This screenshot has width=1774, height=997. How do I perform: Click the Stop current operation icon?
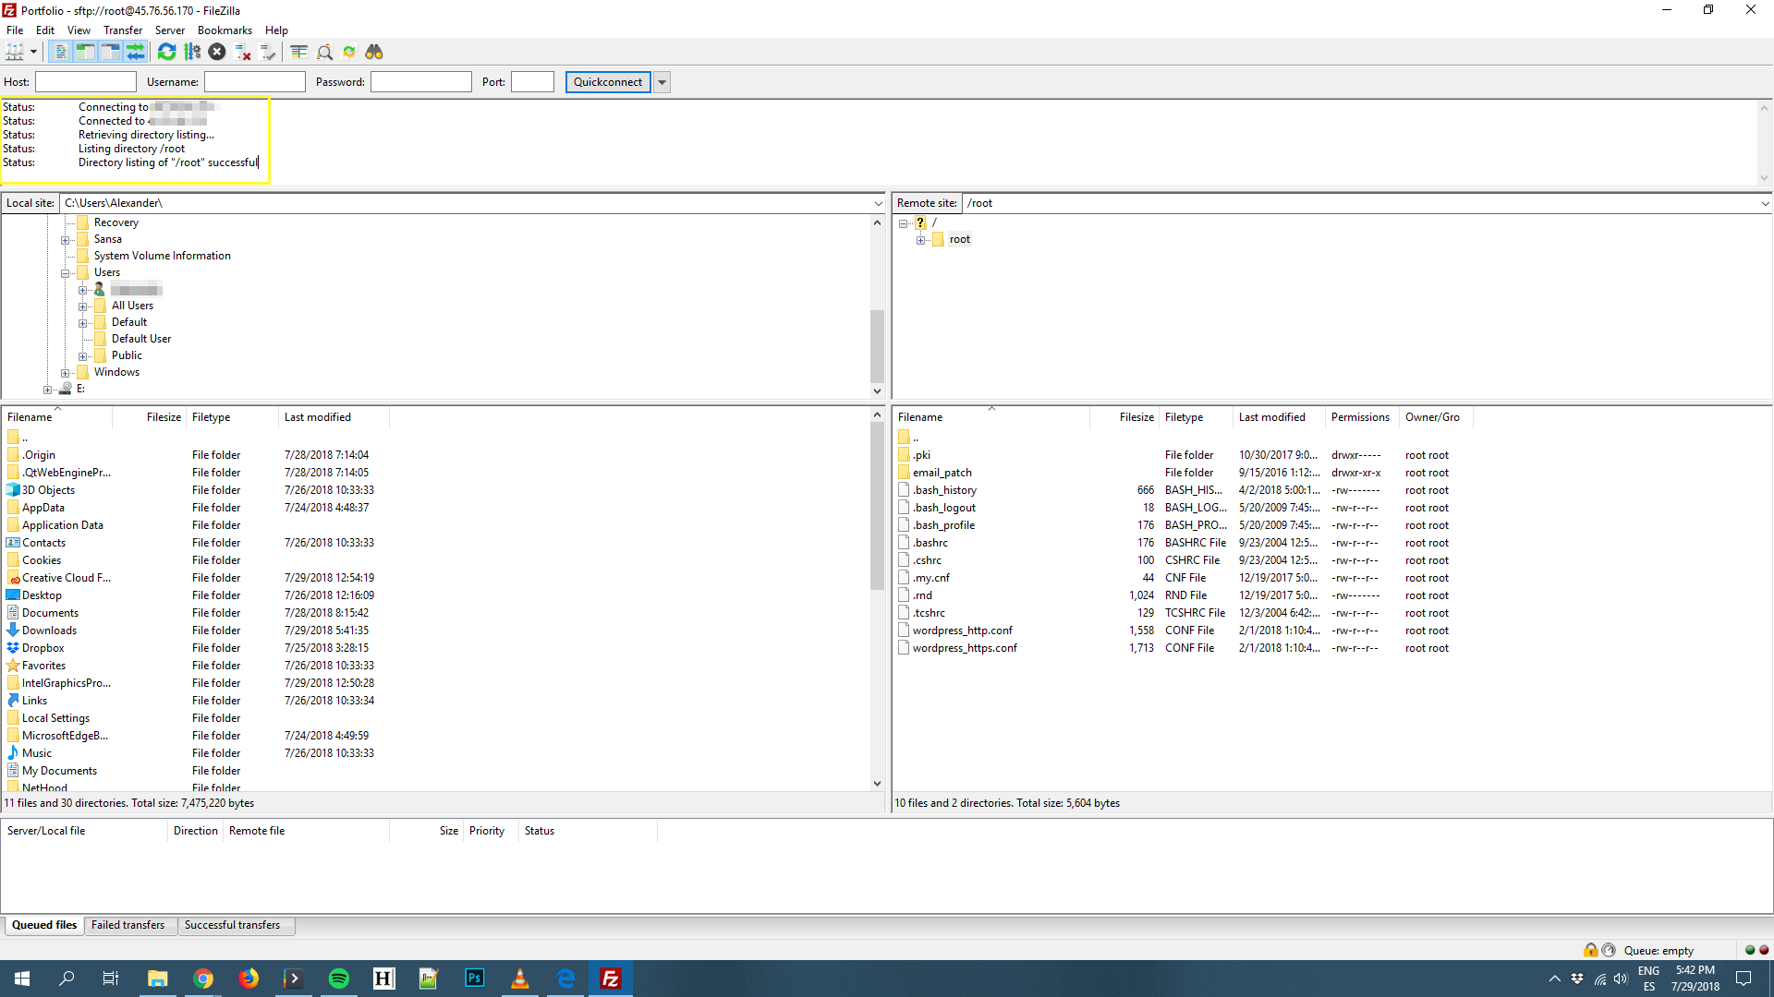pyautogui.click(x=218, y=51)
